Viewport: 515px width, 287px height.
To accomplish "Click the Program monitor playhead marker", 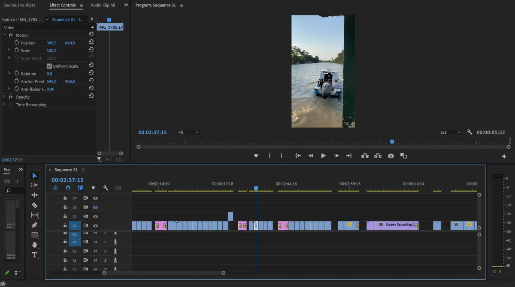I will click(x=392, y=142).
